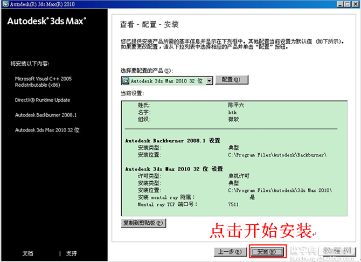Click the 当前设置 label
The image size is (361, 262).
[132, 93]
